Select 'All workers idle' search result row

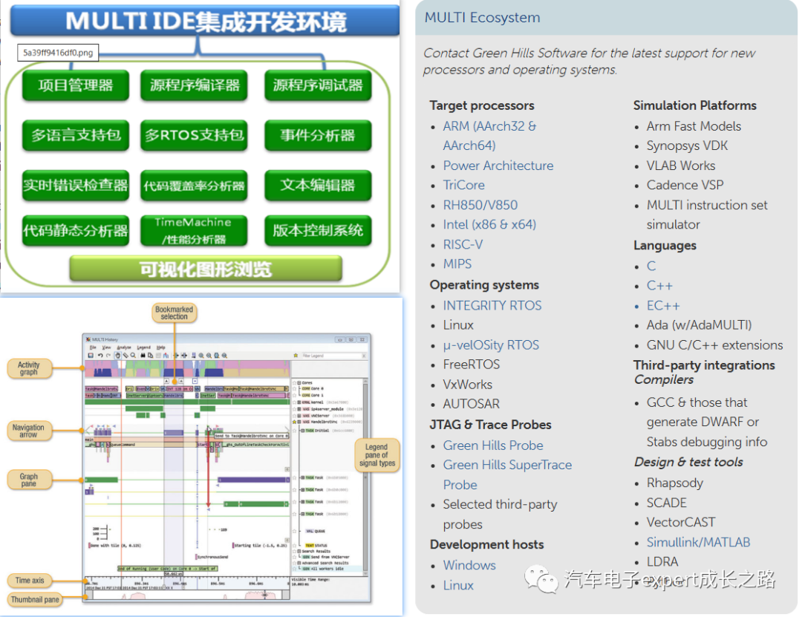coord(327,569)
